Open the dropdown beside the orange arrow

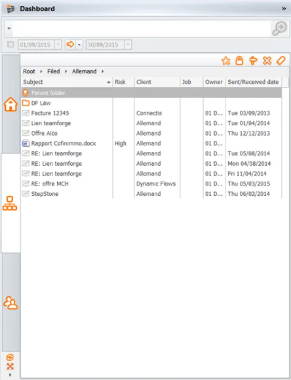pyautogui.click(x=79, y=45)
